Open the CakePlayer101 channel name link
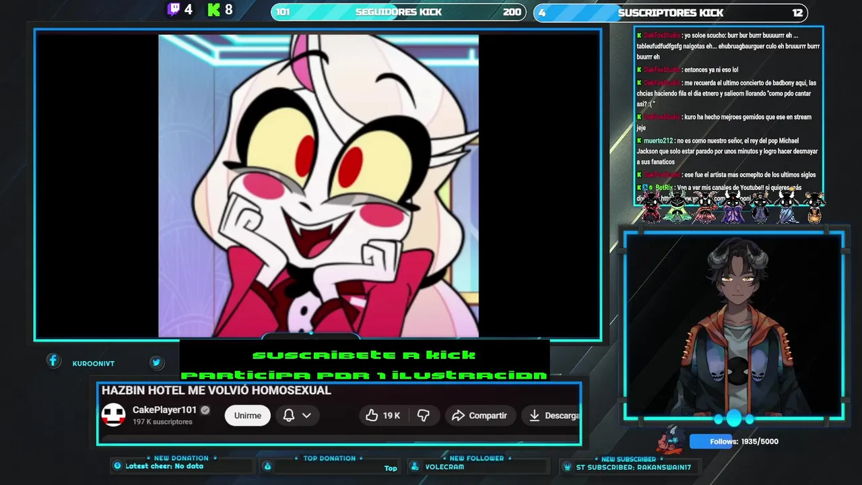This screenshot has width=862, height=485. pyautogui.click(x=164, y=410)
